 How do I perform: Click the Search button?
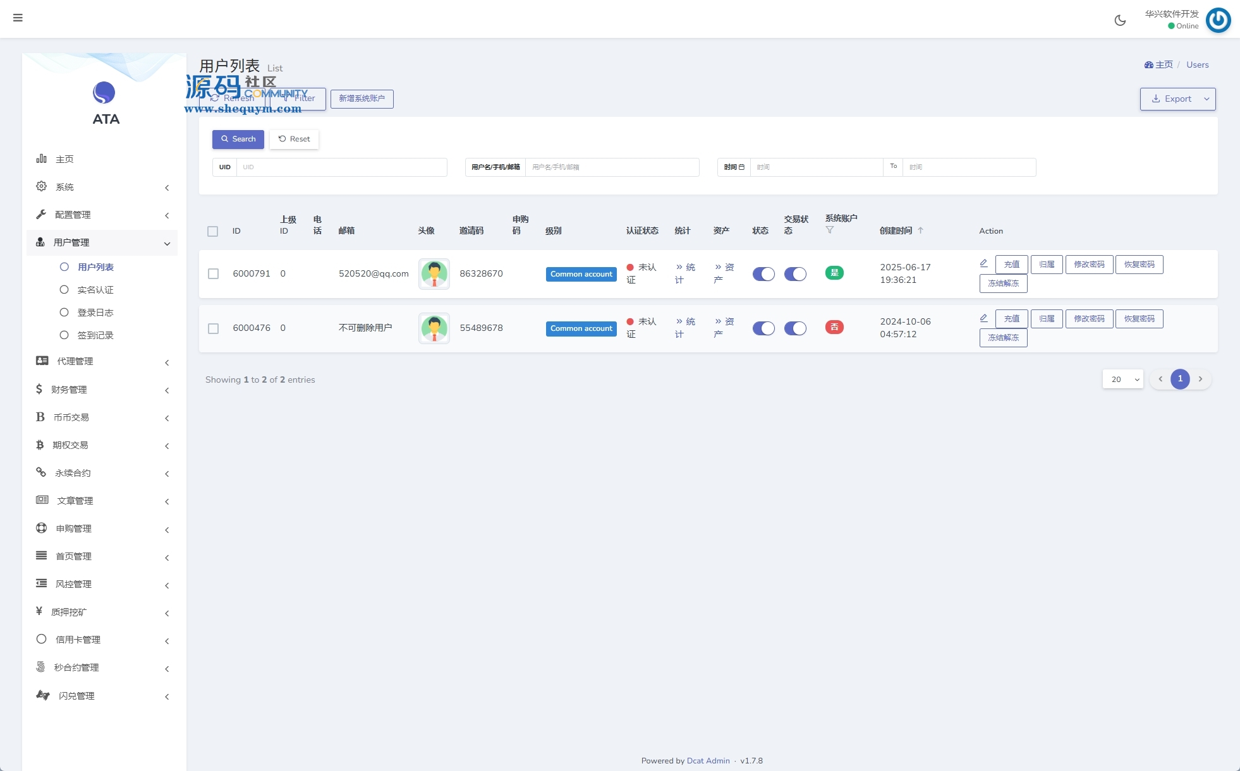pos(238,139)
